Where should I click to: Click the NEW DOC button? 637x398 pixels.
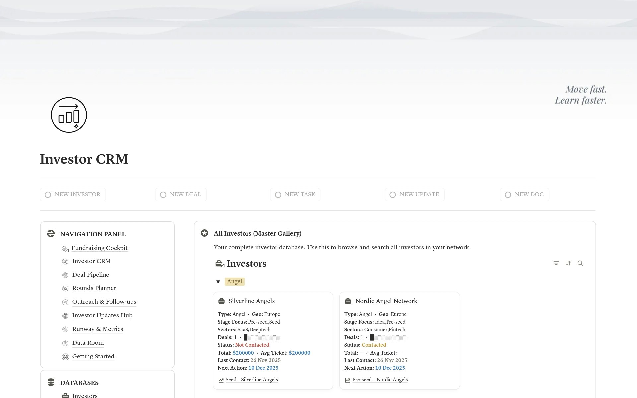click(x=524, y=194)
